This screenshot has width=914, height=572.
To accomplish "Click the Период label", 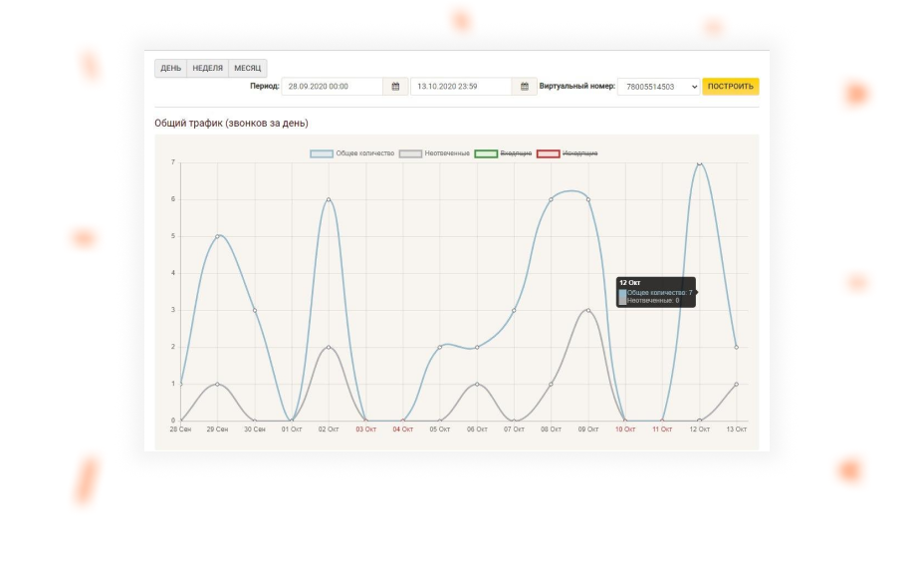I will [x=265, y=87].
